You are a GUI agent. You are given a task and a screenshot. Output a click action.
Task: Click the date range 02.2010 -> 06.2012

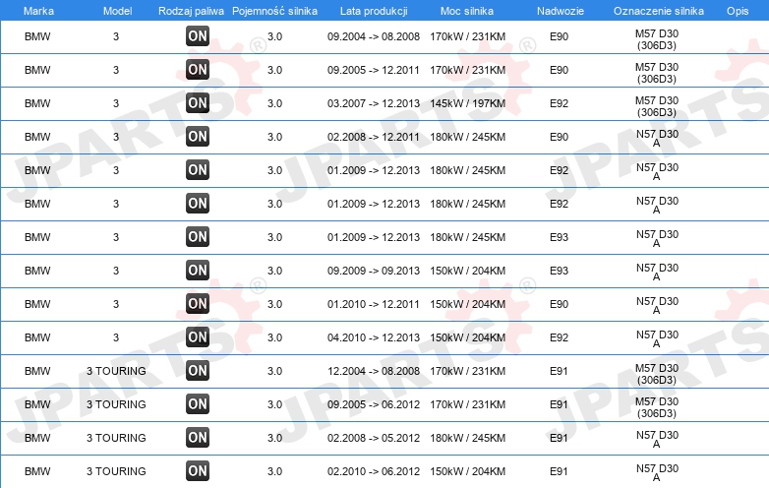tap(374, 471)
